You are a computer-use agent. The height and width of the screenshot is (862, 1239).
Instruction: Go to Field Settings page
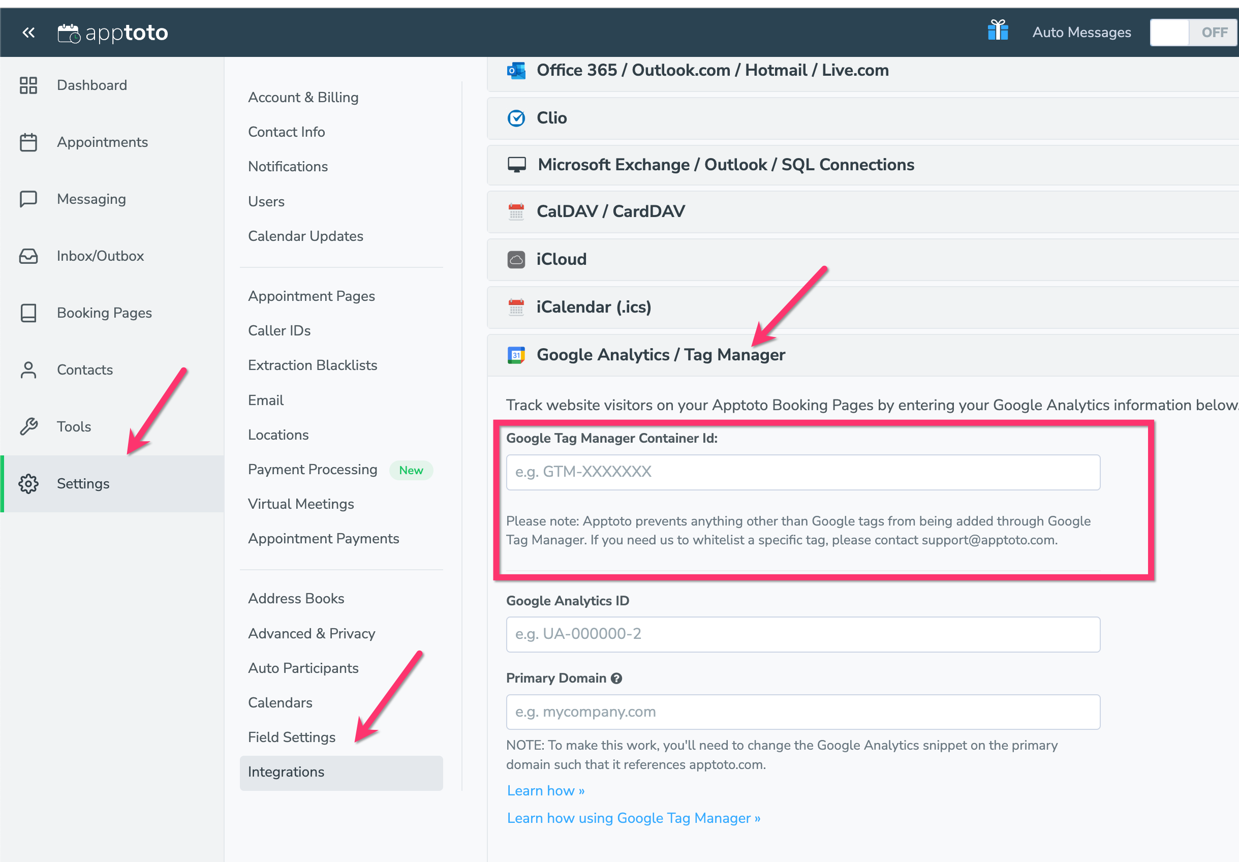[291, 737]
